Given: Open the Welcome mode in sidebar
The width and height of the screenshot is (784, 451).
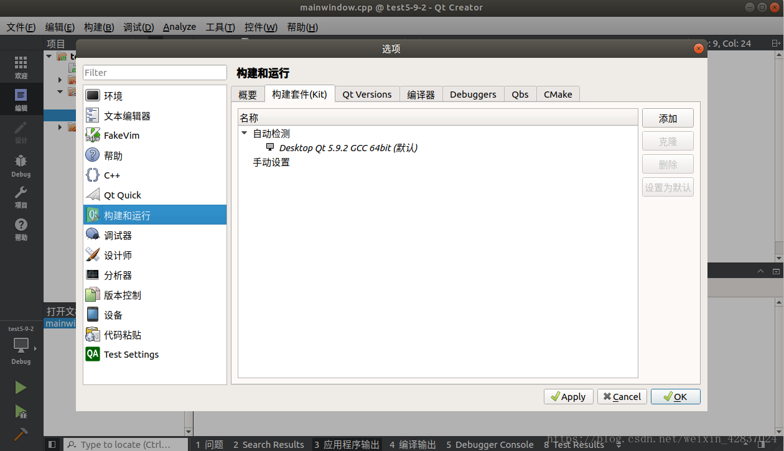Looking at the screenshot, I should tap(21, 67).
